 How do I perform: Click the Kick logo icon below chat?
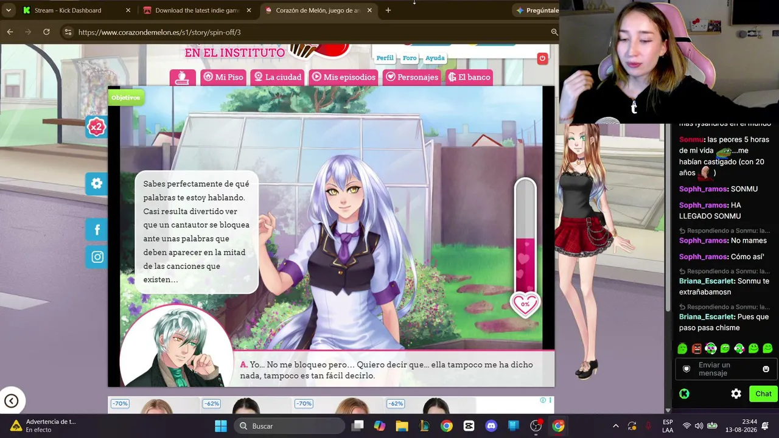tap(684, 394)
